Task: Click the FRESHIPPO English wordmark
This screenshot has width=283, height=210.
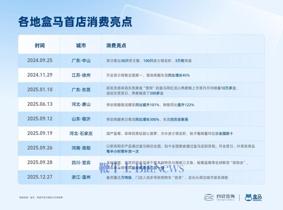Action: click(257, 200)
